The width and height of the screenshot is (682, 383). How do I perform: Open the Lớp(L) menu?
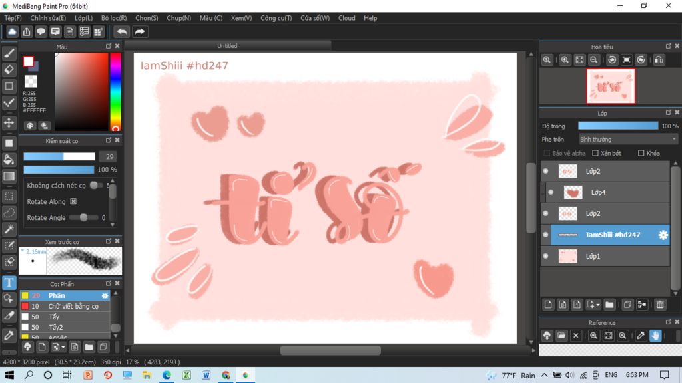click(x=83, y=18)
